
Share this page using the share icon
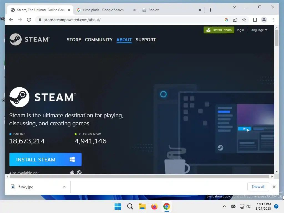tap(235, 20)
